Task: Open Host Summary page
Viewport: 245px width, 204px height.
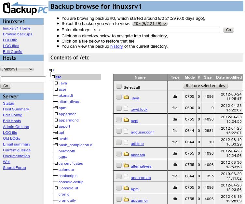Action: (x=16, y=109)
